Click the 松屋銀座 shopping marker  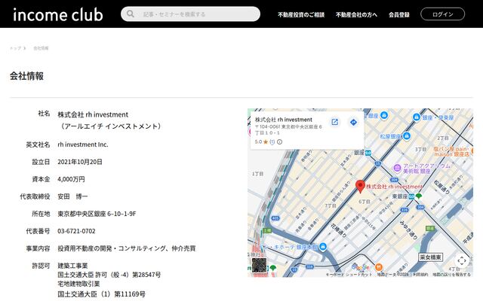click(407, 135)
